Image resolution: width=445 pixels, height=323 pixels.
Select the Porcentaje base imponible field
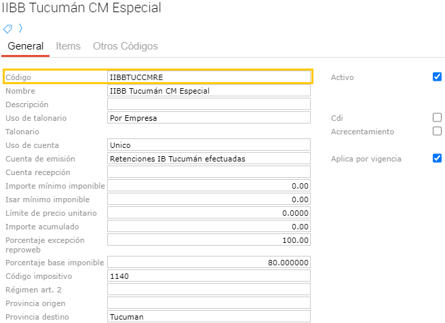point(208,263)
